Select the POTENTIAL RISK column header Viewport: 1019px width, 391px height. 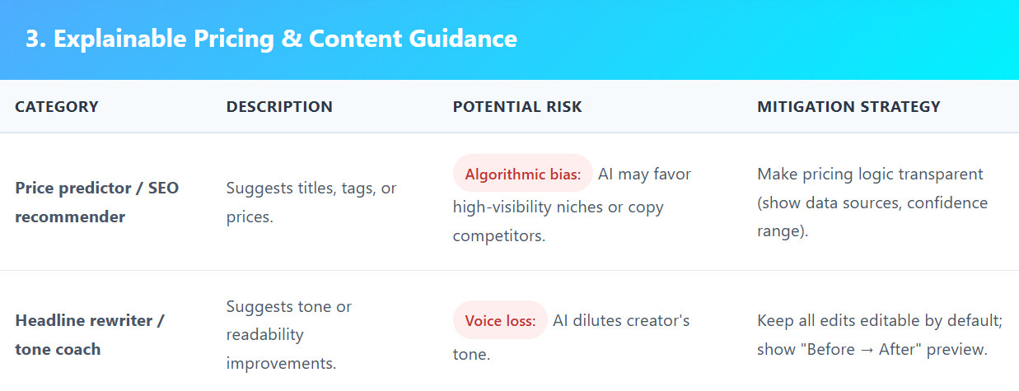(x=517, y=107)
